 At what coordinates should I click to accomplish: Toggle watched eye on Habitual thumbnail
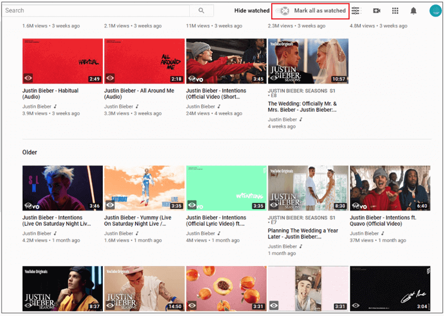(x=28, y=78)
